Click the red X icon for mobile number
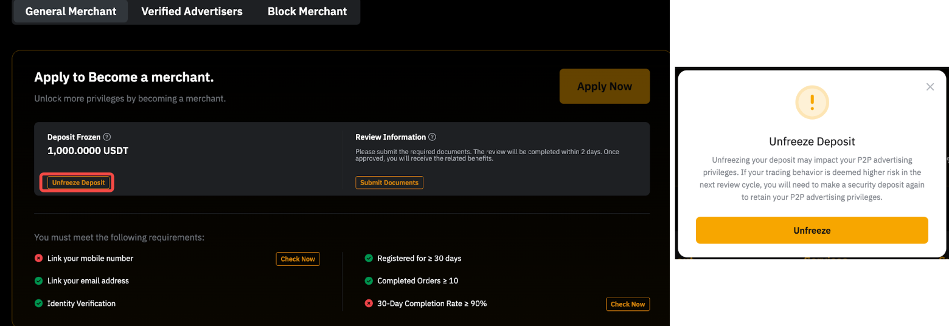949x326 pixels. 39,259
